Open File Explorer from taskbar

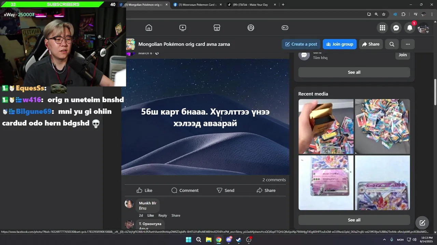(x=209, y=240)
